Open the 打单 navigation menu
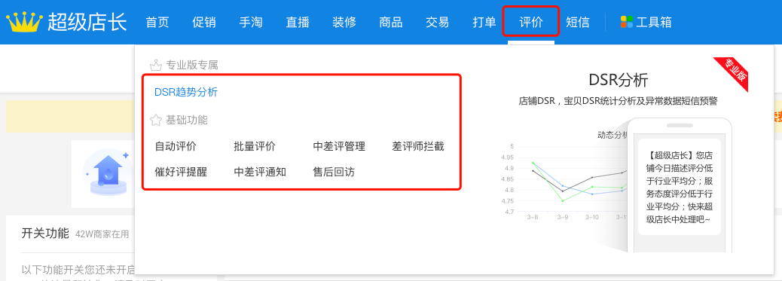The height and width of the screenshot is (281, 782). click(x=484, y=22)
